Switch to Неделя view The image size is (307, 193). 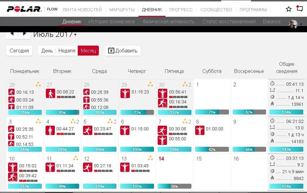tap(67, 51)
